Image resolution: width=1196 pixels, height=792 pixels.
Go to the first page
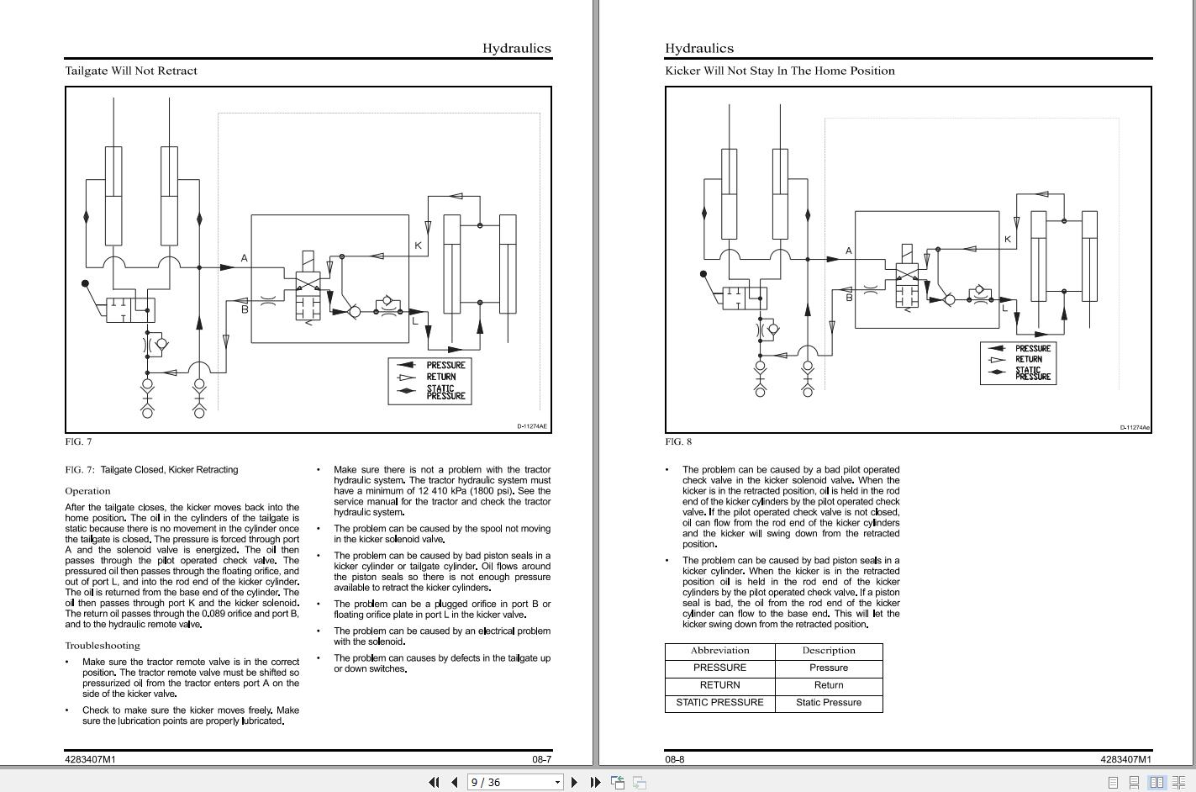434,782
